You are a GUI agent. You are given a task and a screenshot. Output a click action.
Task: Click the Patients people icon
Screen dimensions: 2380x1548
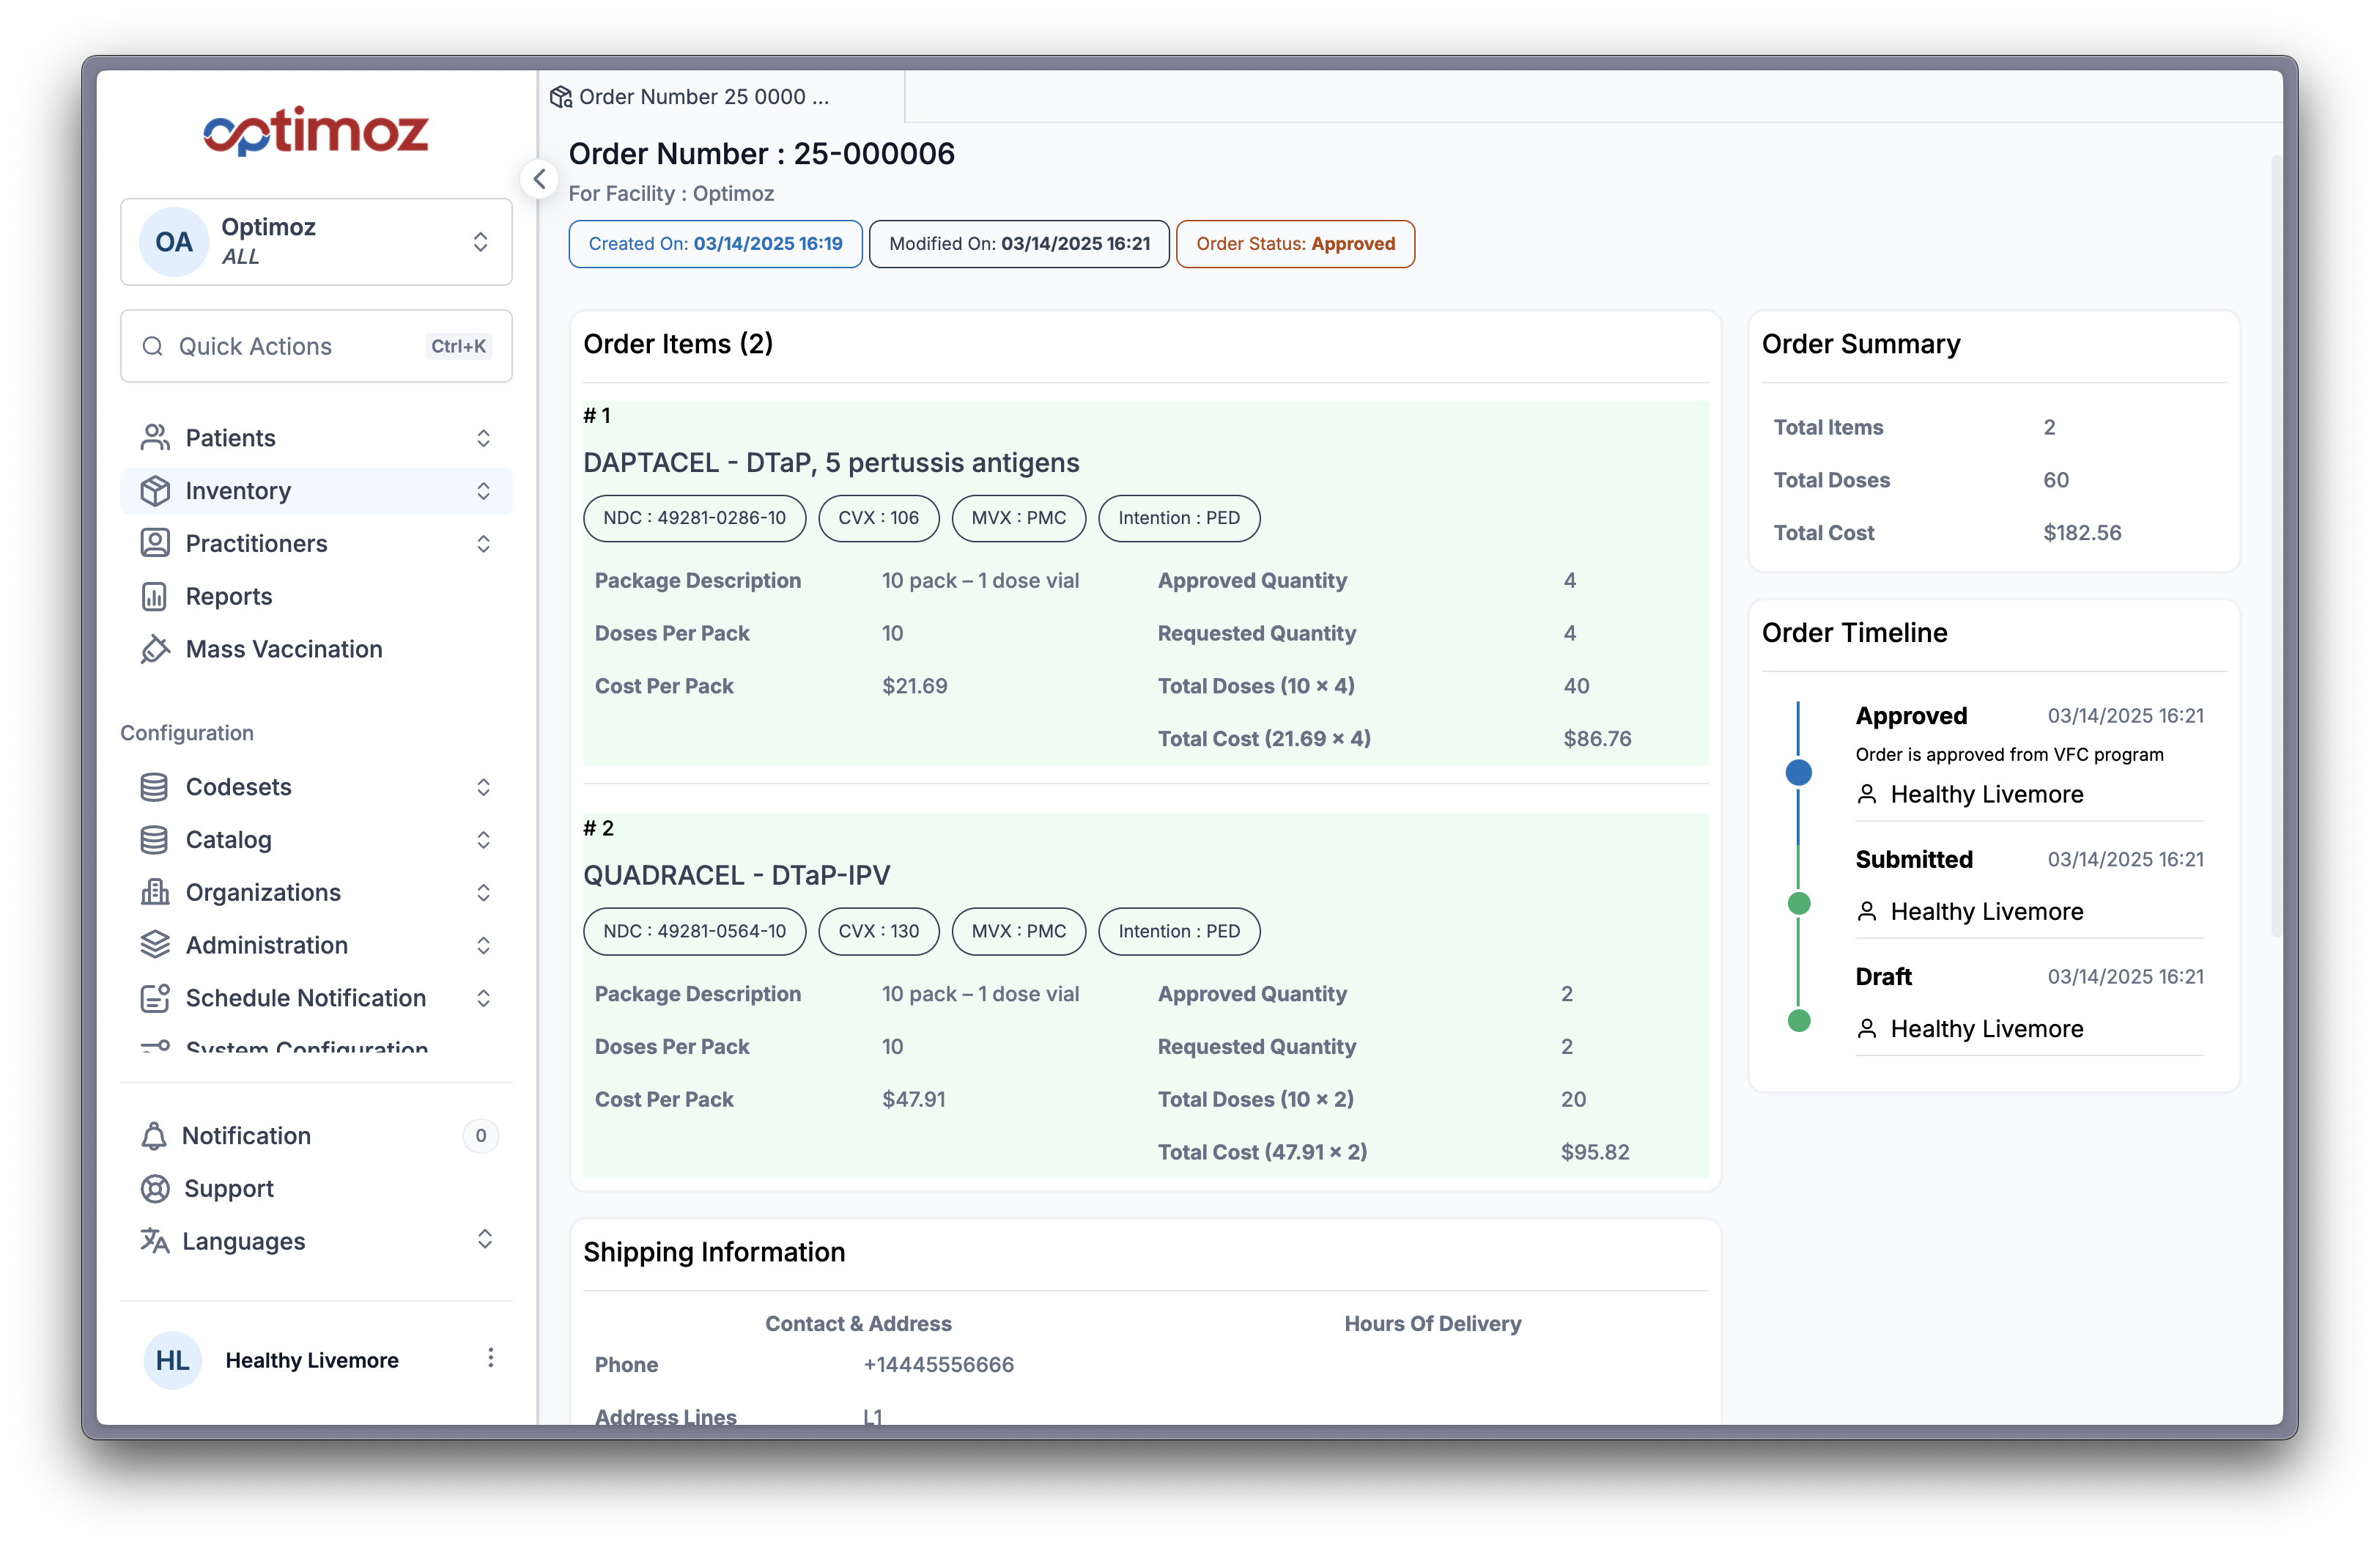155,438
